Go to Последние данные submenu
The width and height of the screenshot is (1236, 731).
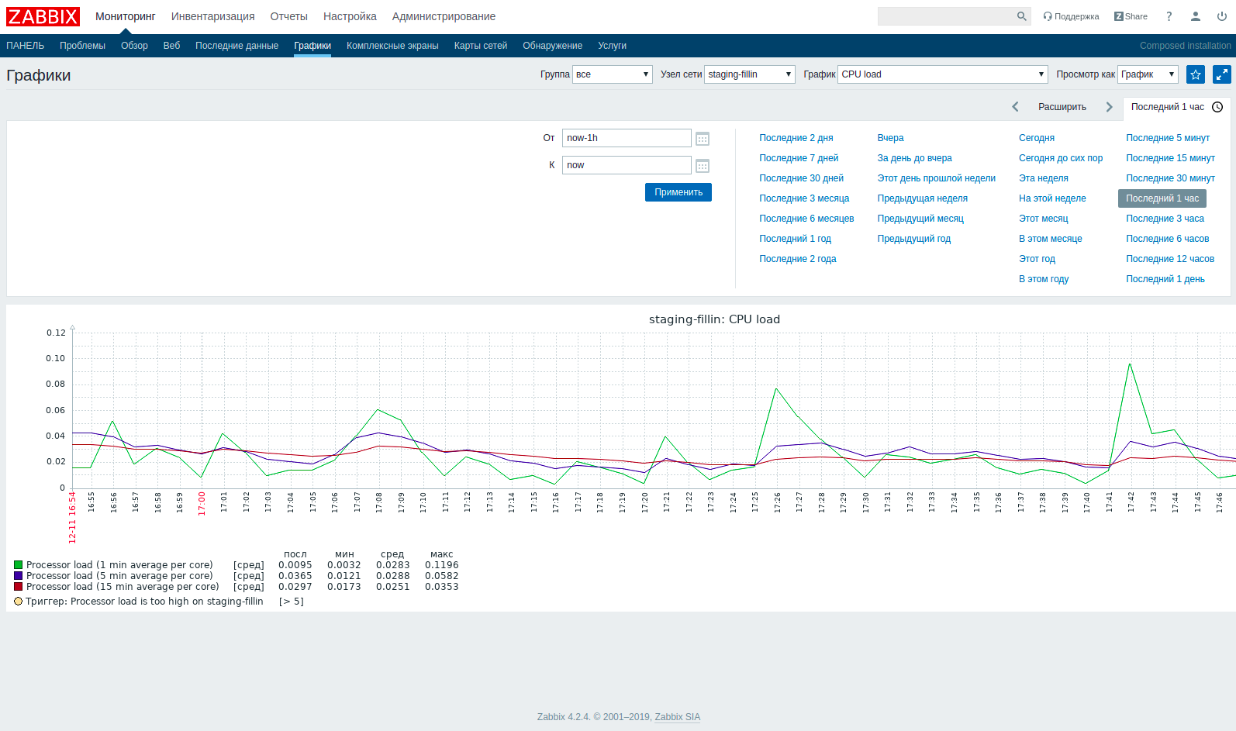coord(236,46)
